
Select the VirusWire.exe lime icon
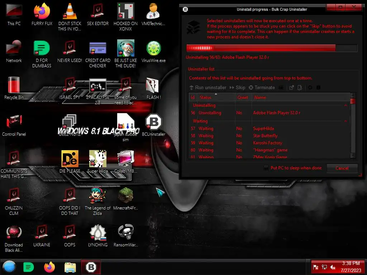153,52
